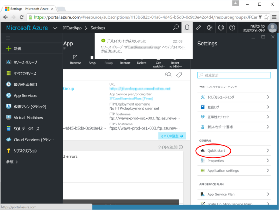Open 新しいサポート要求 settings item

coord(234,127)
